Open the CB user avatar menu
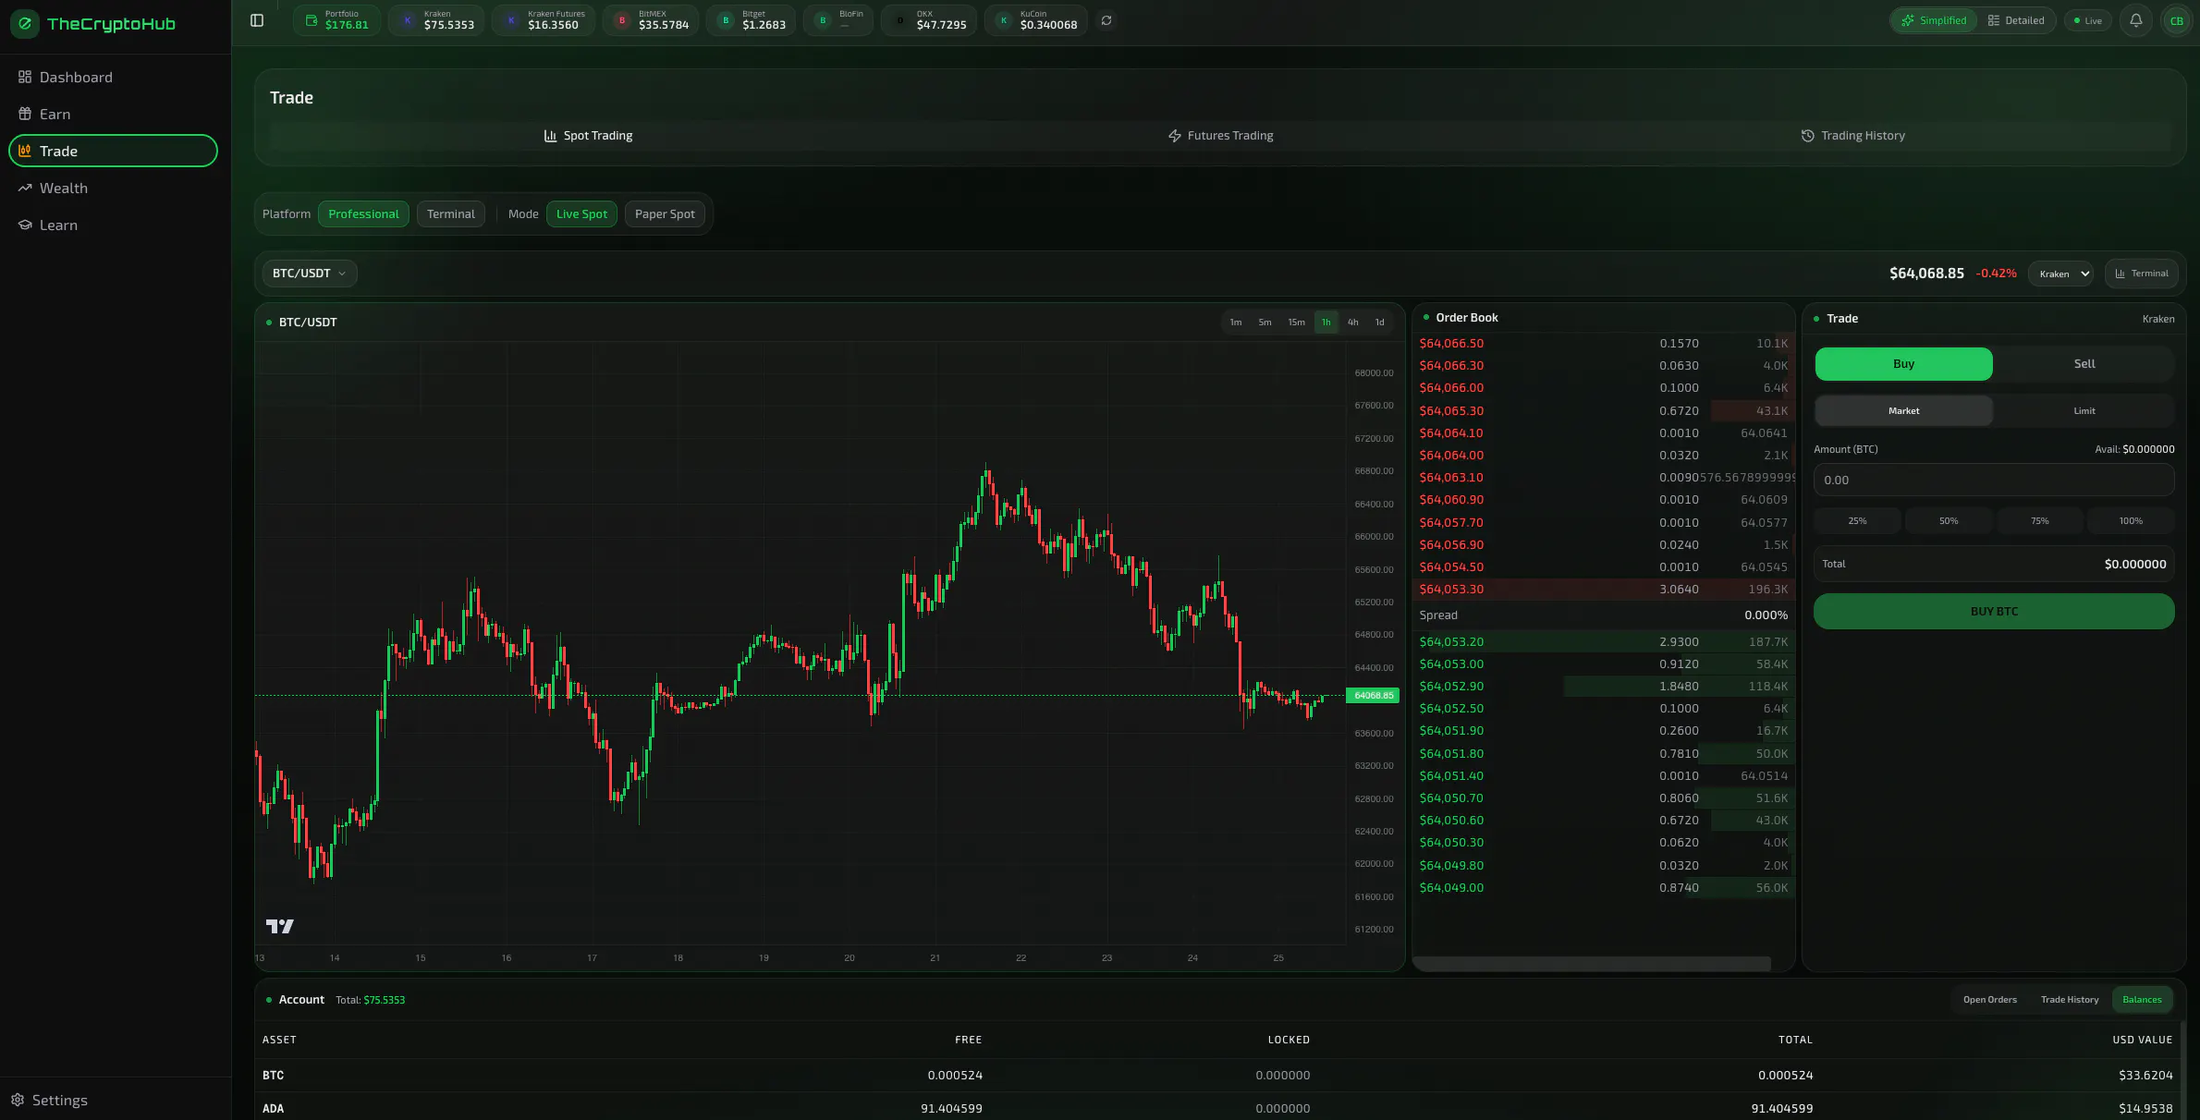2200x1120 pixels. 2176,20
